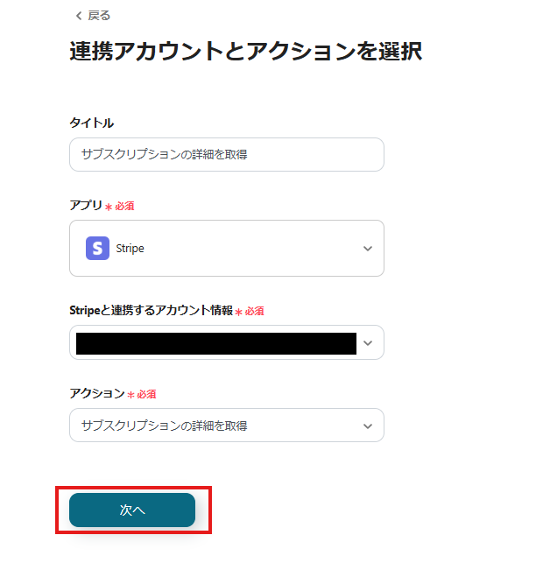Image resolution: width=543 pixels, height=563 pixels.
Task: Click the purple Stripe logo icon
Action: click(x=97, y=249)
